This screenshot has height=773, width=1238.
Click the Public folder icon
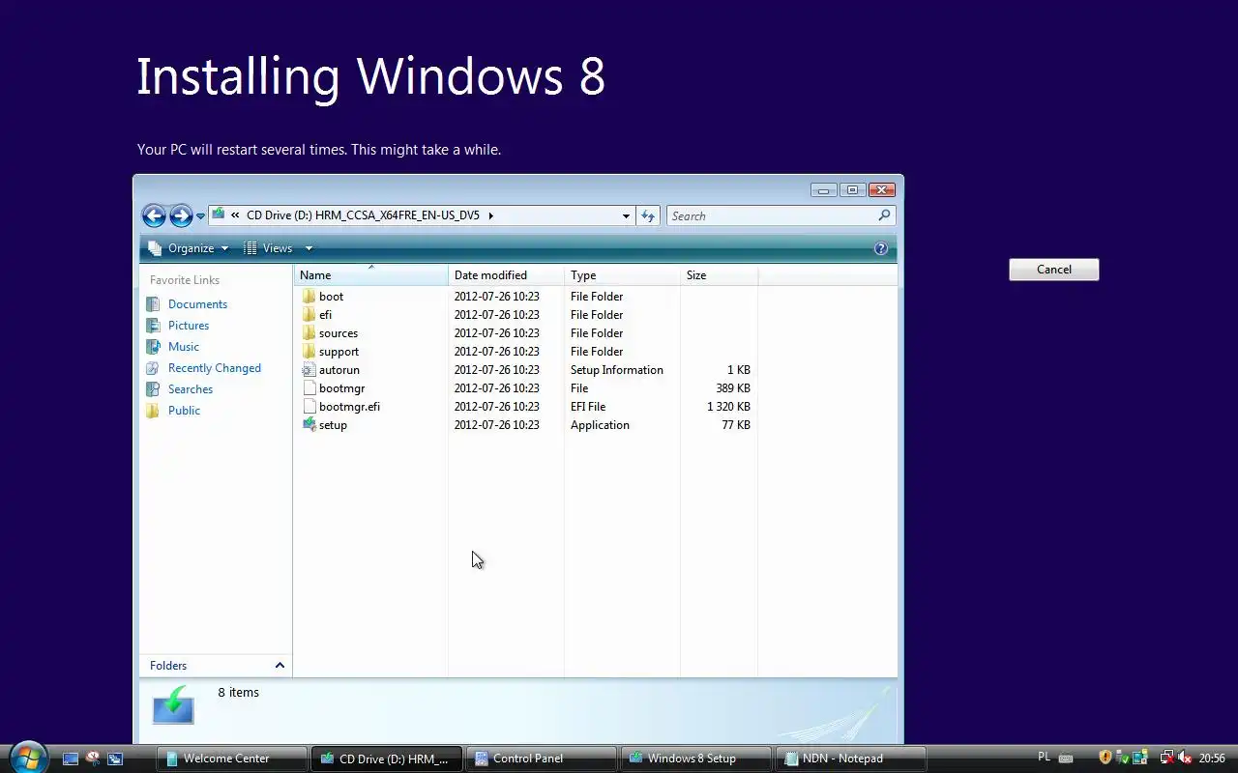(153, 411)
